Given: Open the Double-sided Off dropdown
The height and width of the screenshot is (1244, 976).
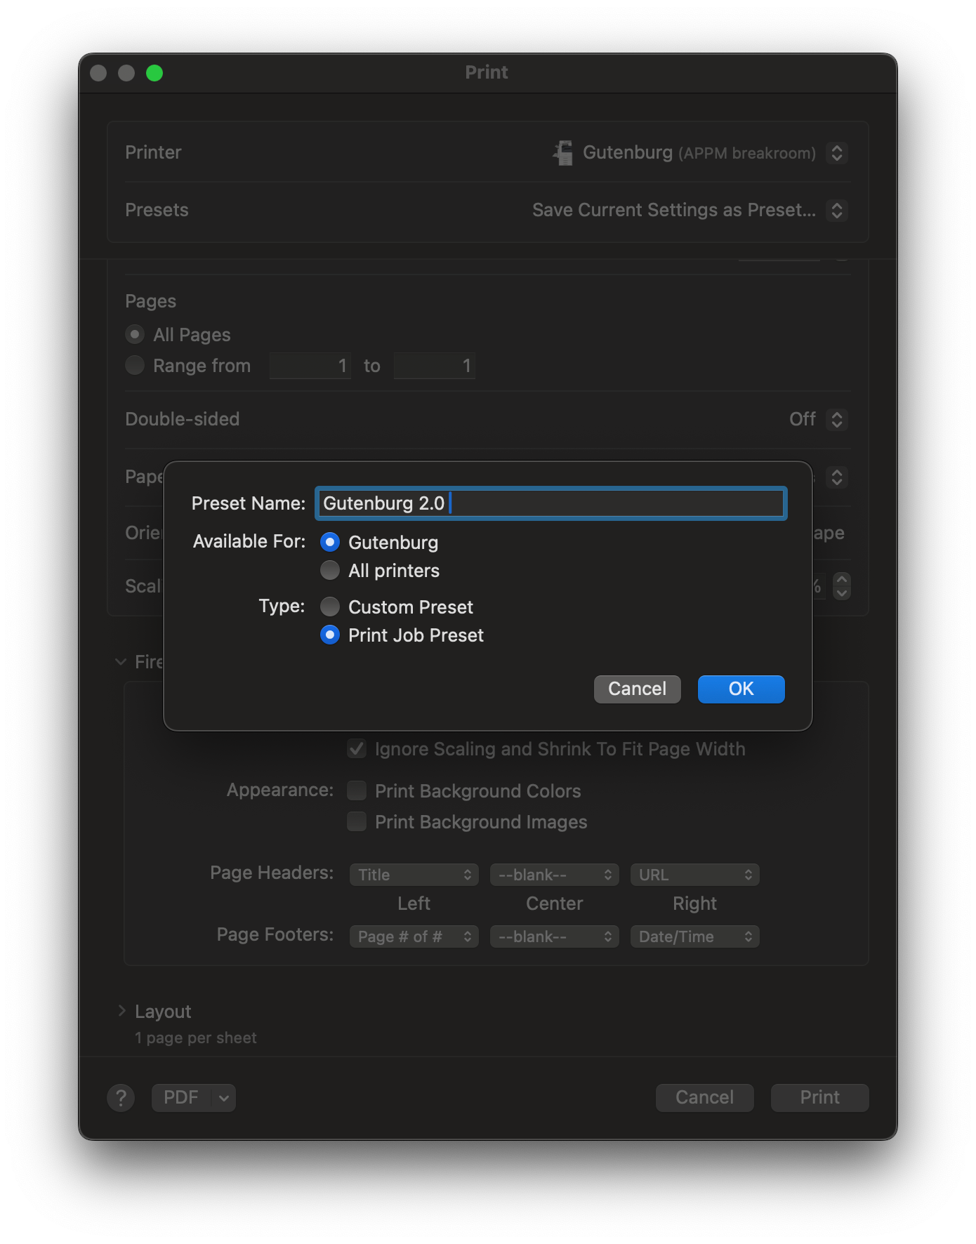Looking at the screenshot, I should (x=836, y=419).
